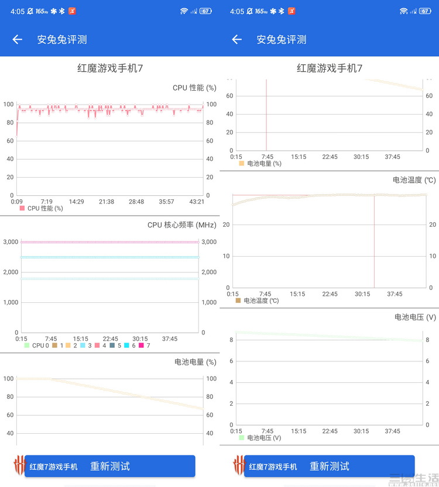Tap the back arrow on the left screen
This screenshot has height=487, width=439.
(x=18, y=39)
